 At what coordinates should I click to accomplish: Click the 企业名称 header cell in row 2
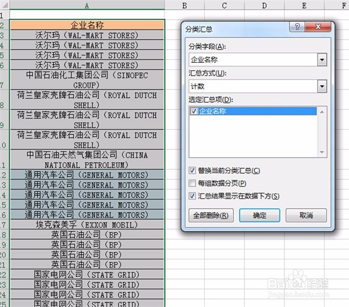[87, 25]
